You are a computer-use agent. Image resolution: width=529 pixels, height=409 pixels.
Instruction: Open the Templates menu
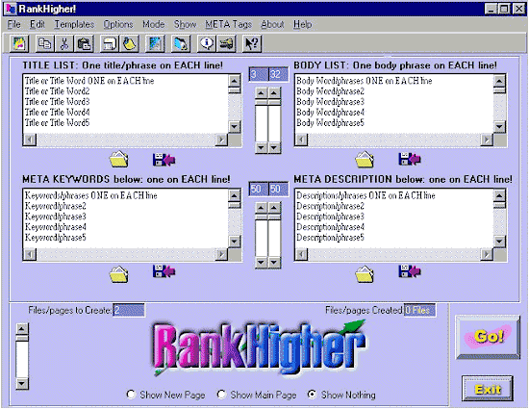pos(74,24)
